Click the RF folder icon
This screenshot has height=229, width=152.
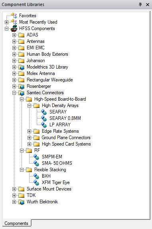(29, 150)
